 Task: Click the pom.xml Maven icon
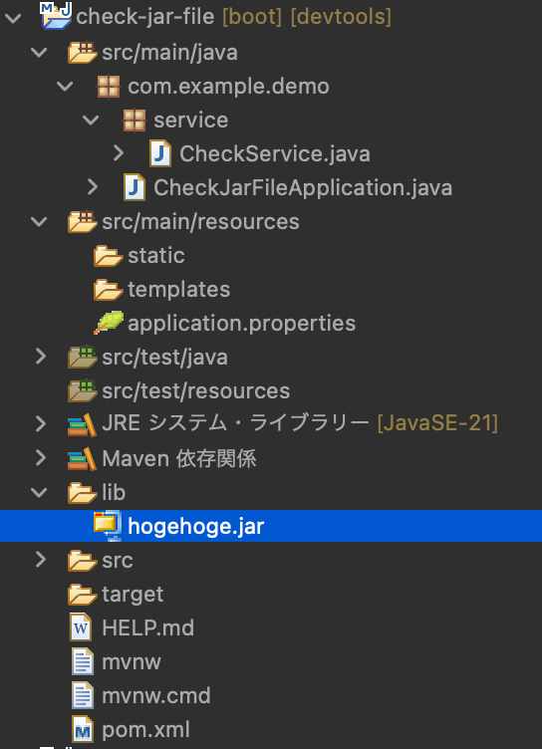click(x=83, y=729)
